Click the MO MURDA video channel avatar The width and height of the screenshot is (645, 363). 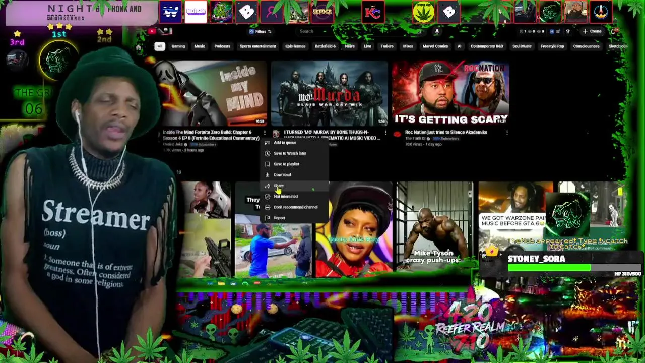coord(276,134)
